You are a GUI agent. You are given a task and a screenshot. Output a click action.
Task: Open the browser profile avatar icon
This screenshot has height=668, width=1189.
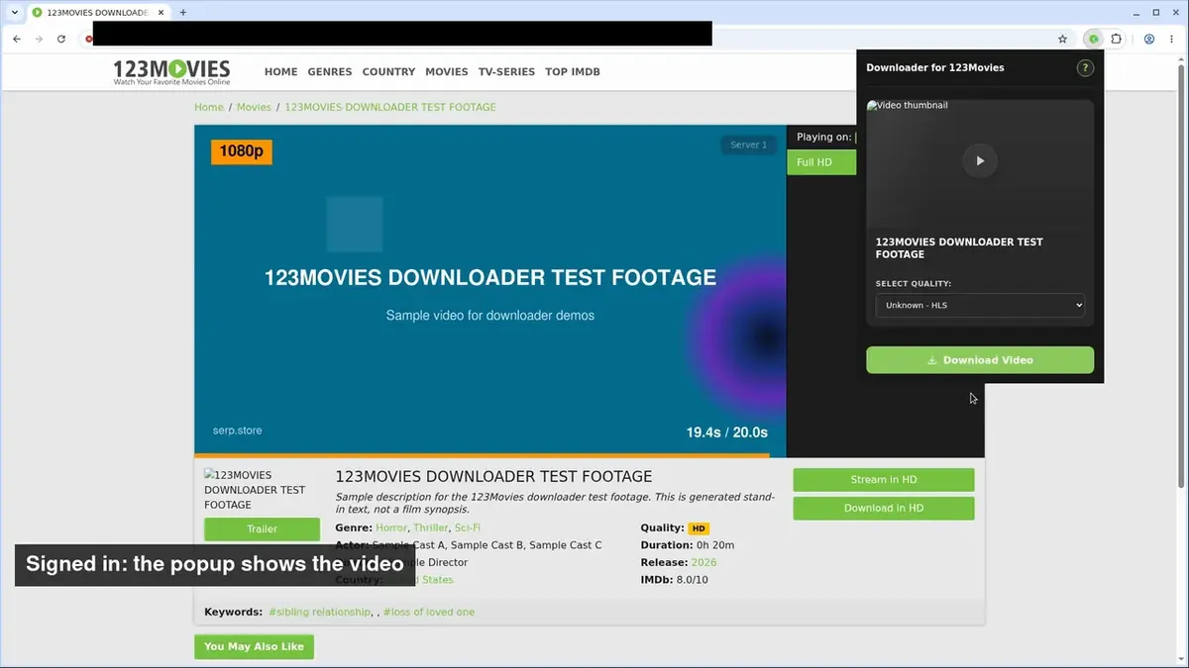pos(1149,40)
